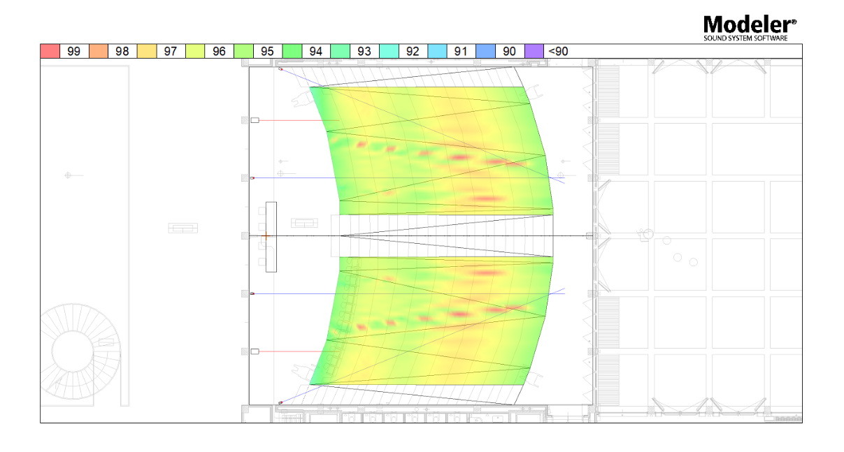The width and height of the screenshot is (844, 452).
Task: Select the upper loudspeaker with horizontal blue aim line
Action: click(x=252, y=178)
